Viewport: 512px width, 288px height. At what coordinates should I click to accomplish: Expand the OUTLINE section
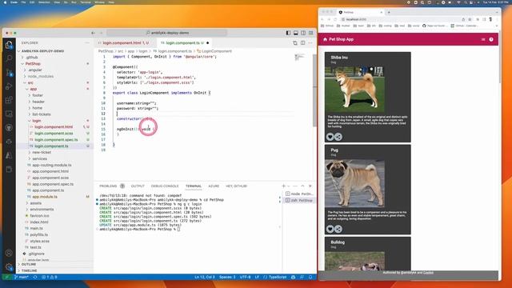click(x=29, y=264)
